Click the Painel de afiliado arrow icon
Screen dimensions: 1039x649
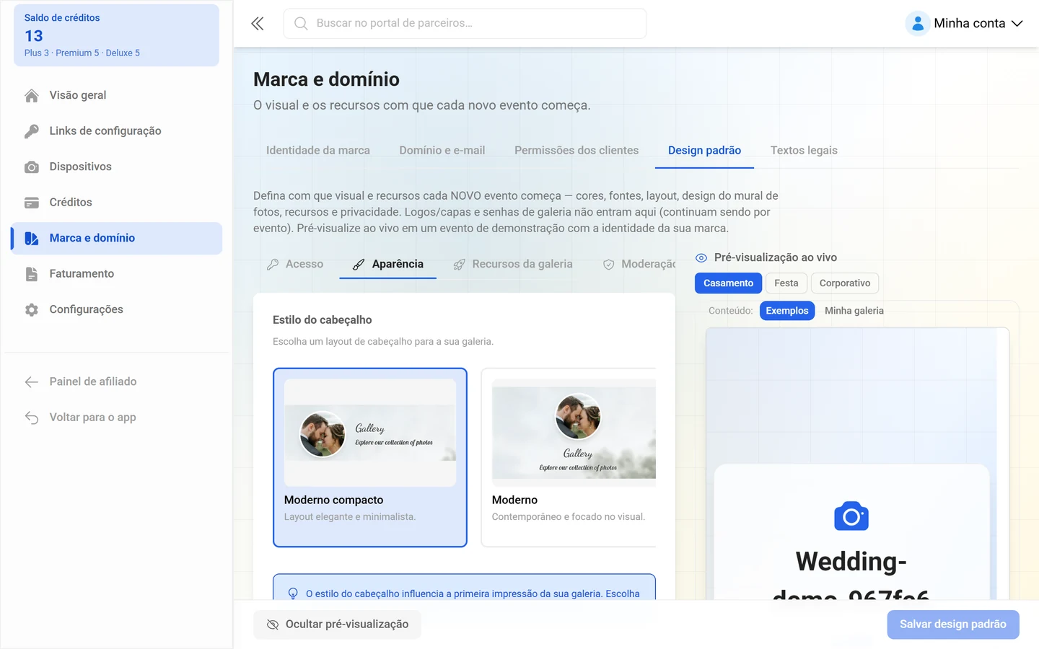(32, 382)
